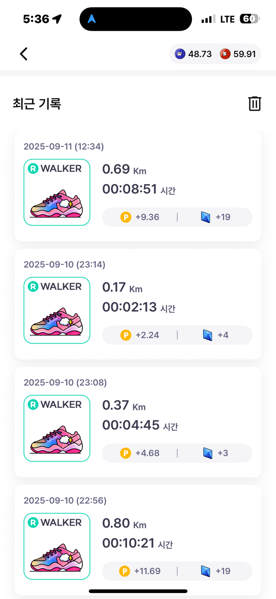276x599 pixels.
Task: Tap the 0.37 Km distance entry
Action: pos(124,405)
